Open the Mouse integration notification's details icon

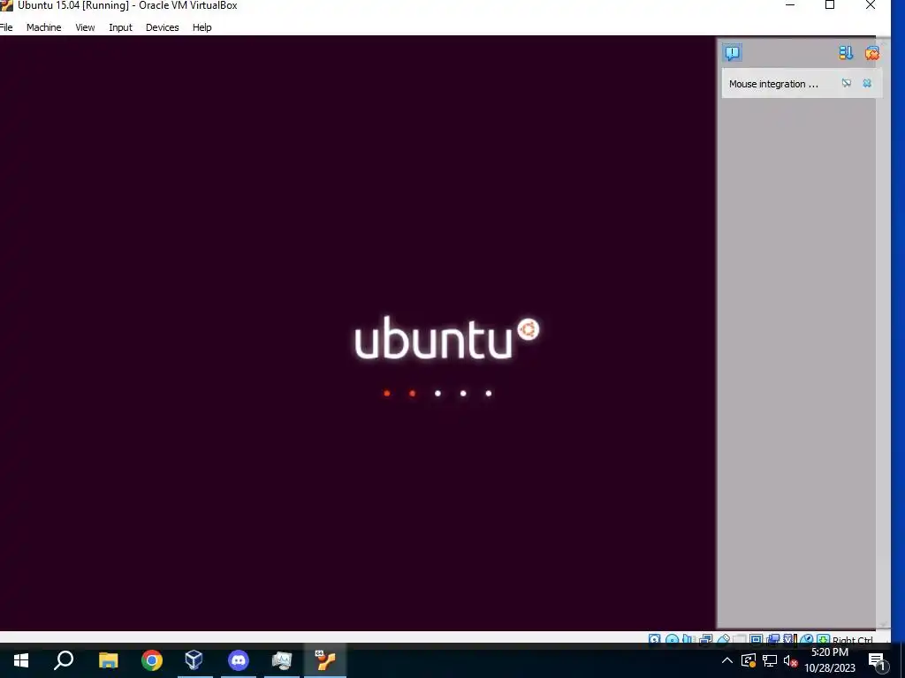tap(846, 83)
